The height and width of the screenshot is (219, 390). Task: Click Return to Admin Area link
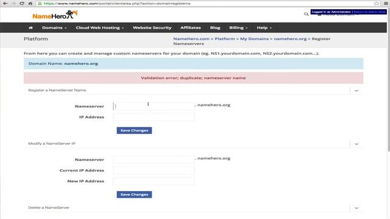pyautogui.click(x=370, y=12)
